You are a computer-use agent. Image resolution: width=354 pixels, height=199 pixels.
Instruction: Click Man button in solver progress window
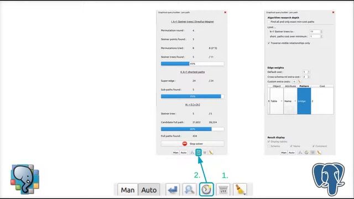176,153
